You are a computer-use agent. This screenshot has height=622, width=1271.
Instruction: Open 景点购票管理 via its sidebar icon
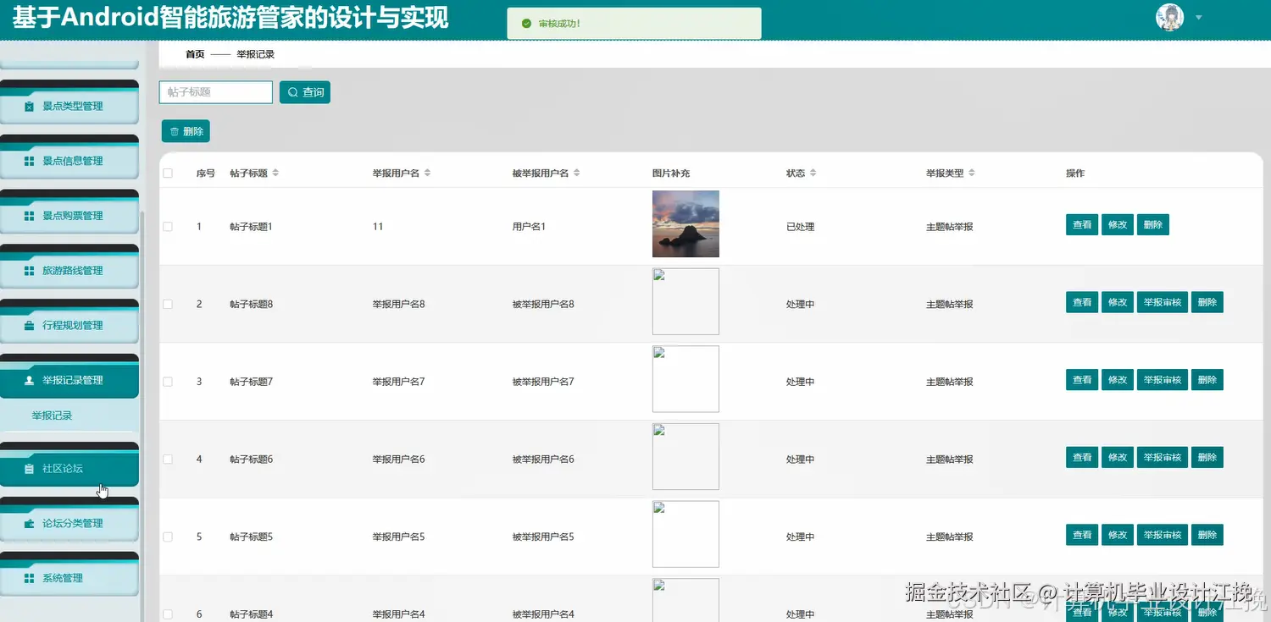coord(31,215)
